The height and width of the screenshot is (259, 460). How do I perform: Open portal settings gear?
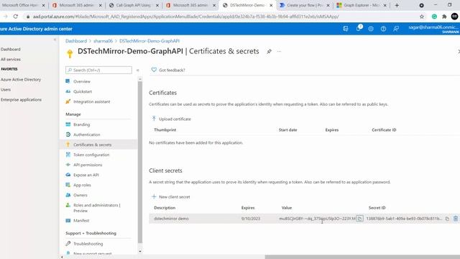[x=371, y=29]
